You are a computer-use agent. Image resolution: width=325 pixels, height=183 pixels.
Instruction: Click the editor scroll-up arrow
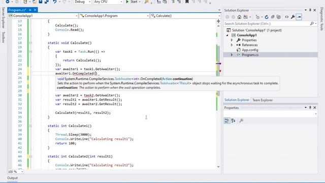[218, 26]
